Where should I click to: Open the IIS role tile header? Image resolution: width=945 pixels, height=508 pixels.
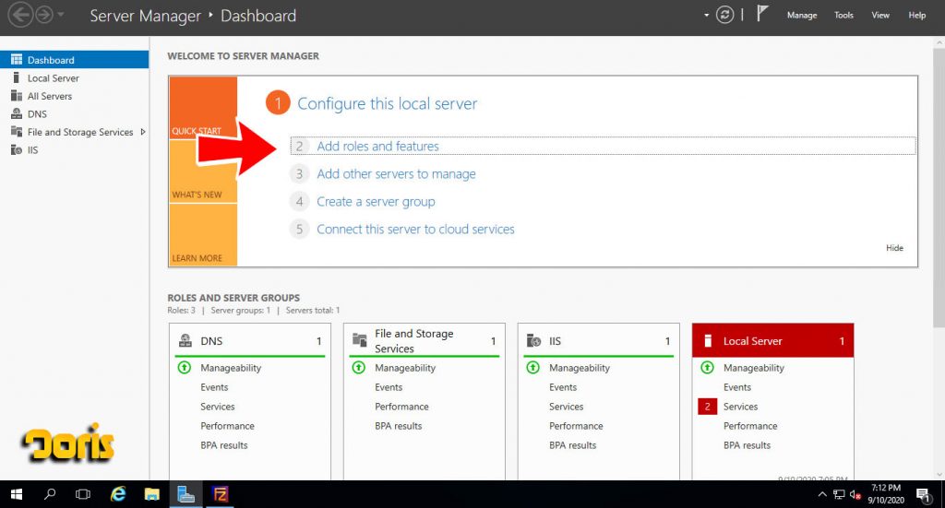point(598,341)
